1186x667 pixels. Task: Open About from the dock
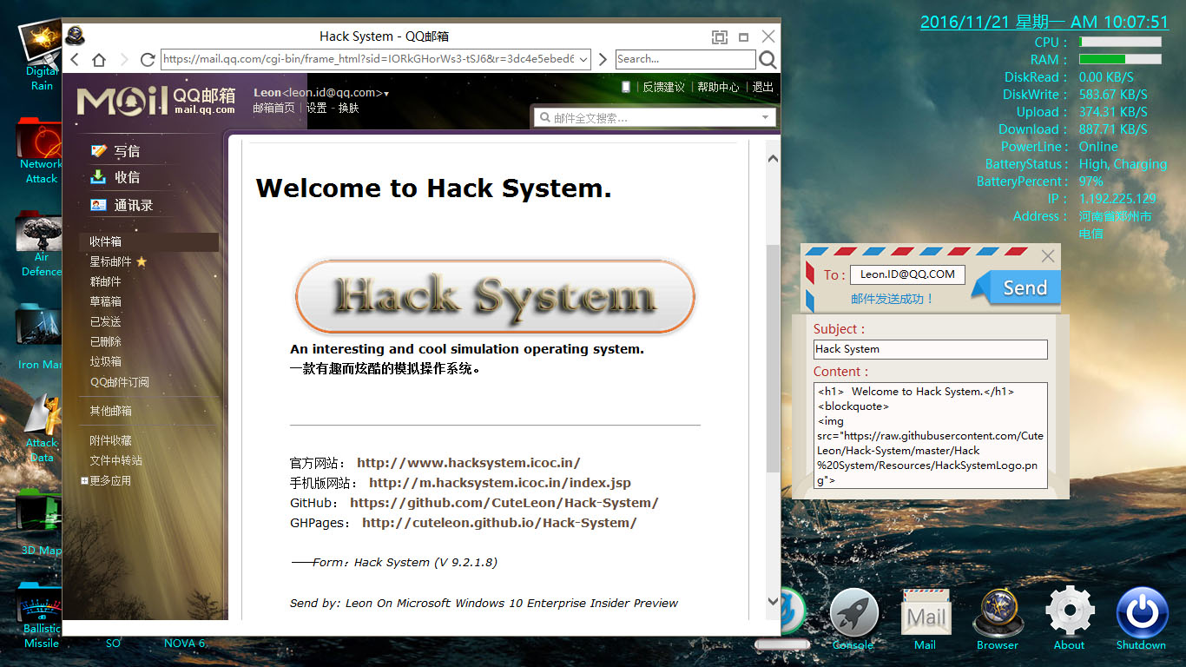1070,618
